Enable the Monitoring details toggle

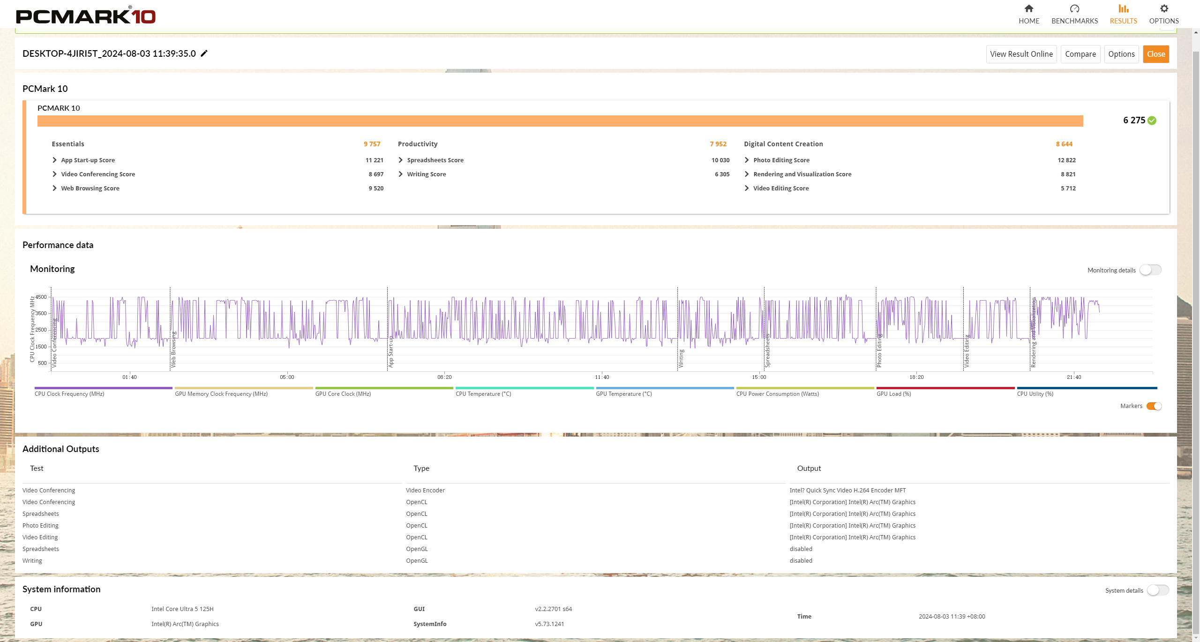pyautogui.click(x=1150, y=270)
